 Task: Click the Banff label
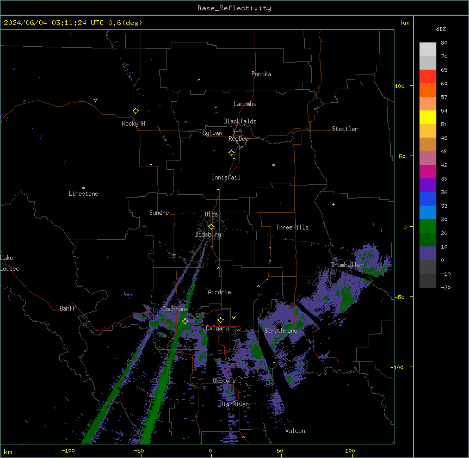(x=67, y=308)
